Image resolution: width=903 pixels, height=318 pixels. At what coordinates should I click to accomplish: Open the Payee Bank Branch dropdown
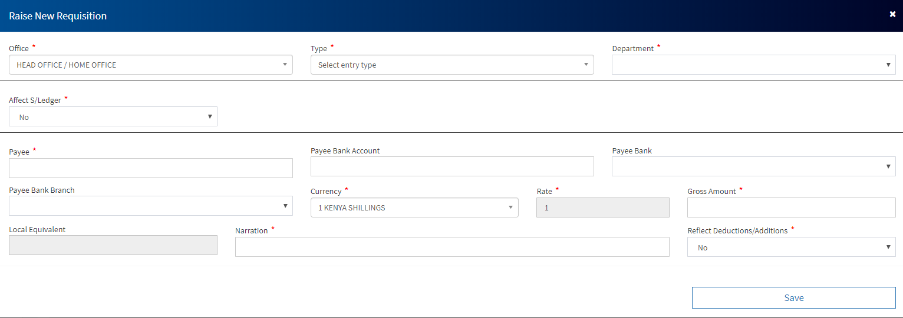(x=150, y=206)
